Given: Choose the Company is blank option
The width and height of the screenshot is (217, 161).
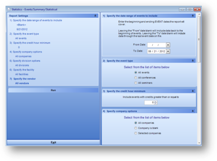Looking at the screenshot, I should point(136,128).
